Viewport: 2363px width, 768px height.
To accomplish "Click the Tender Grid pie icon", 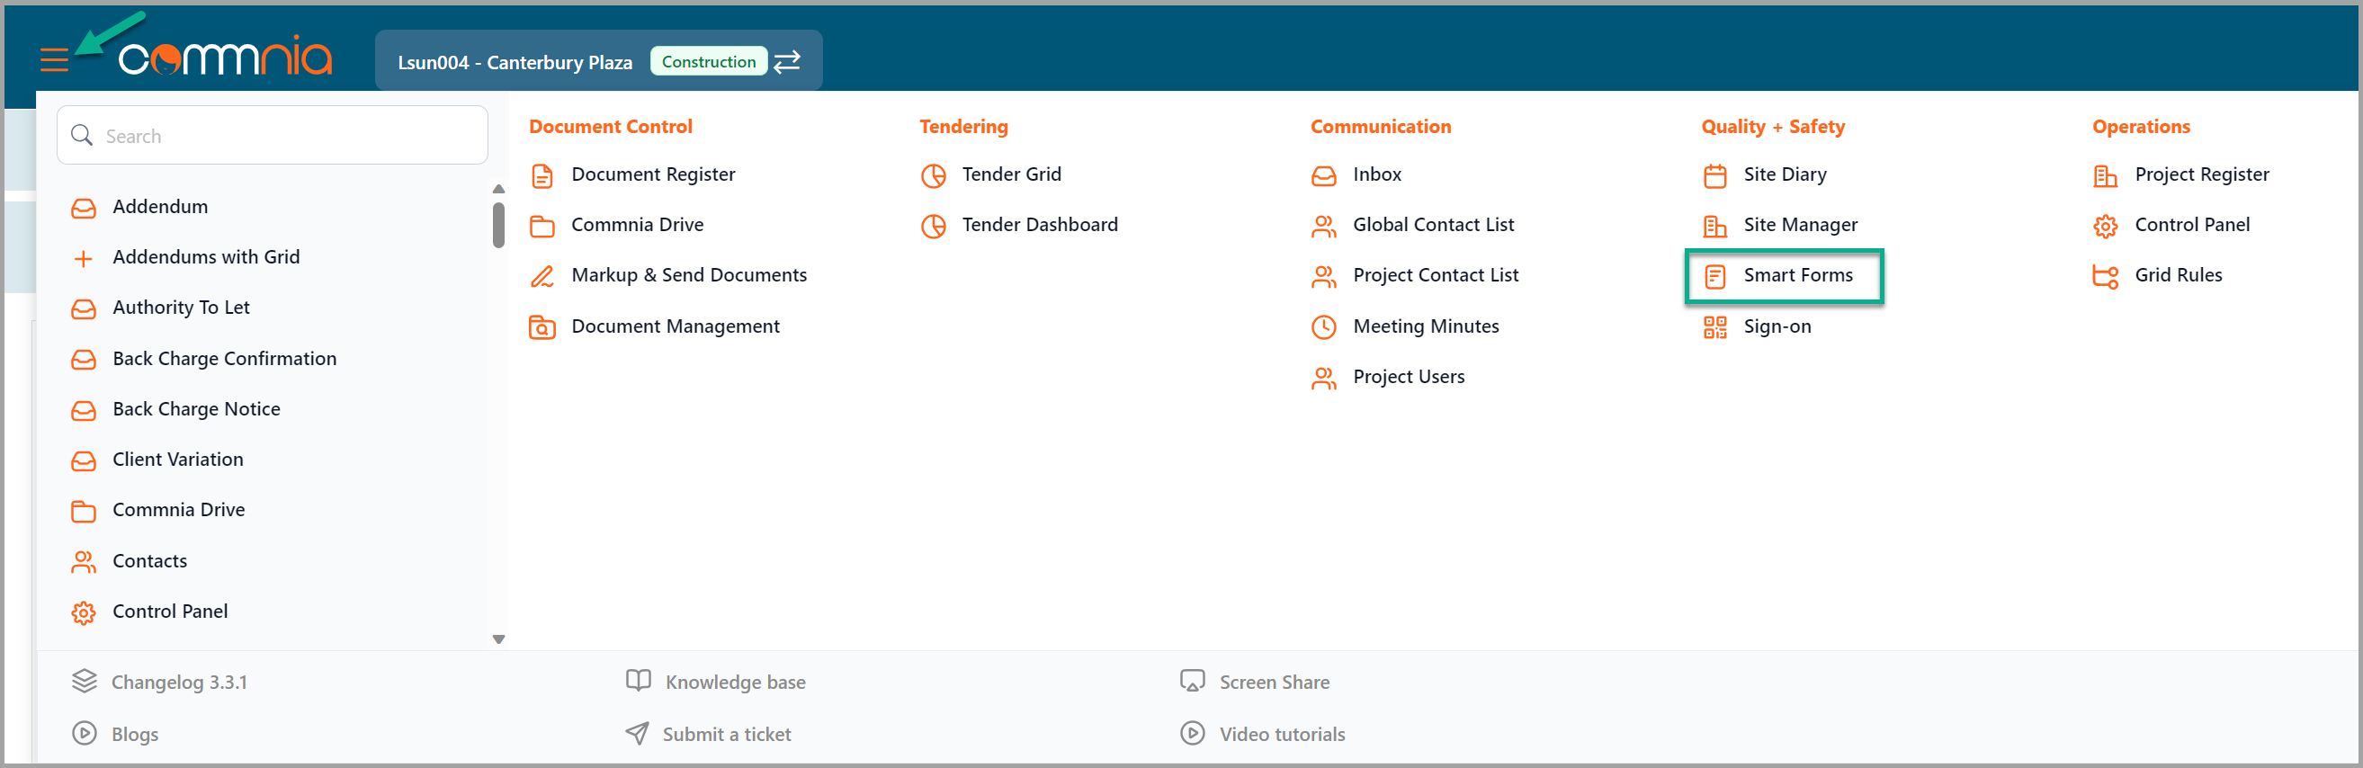I will tap(933, 175).
